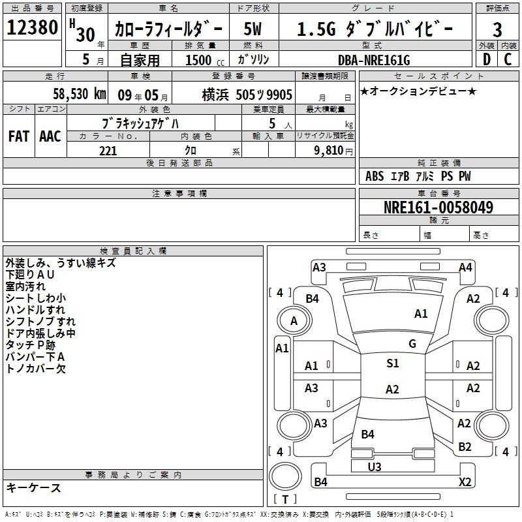Screen dimensions: 522x522
Task: Click the lot number 12380
Action: pos(32,27)
